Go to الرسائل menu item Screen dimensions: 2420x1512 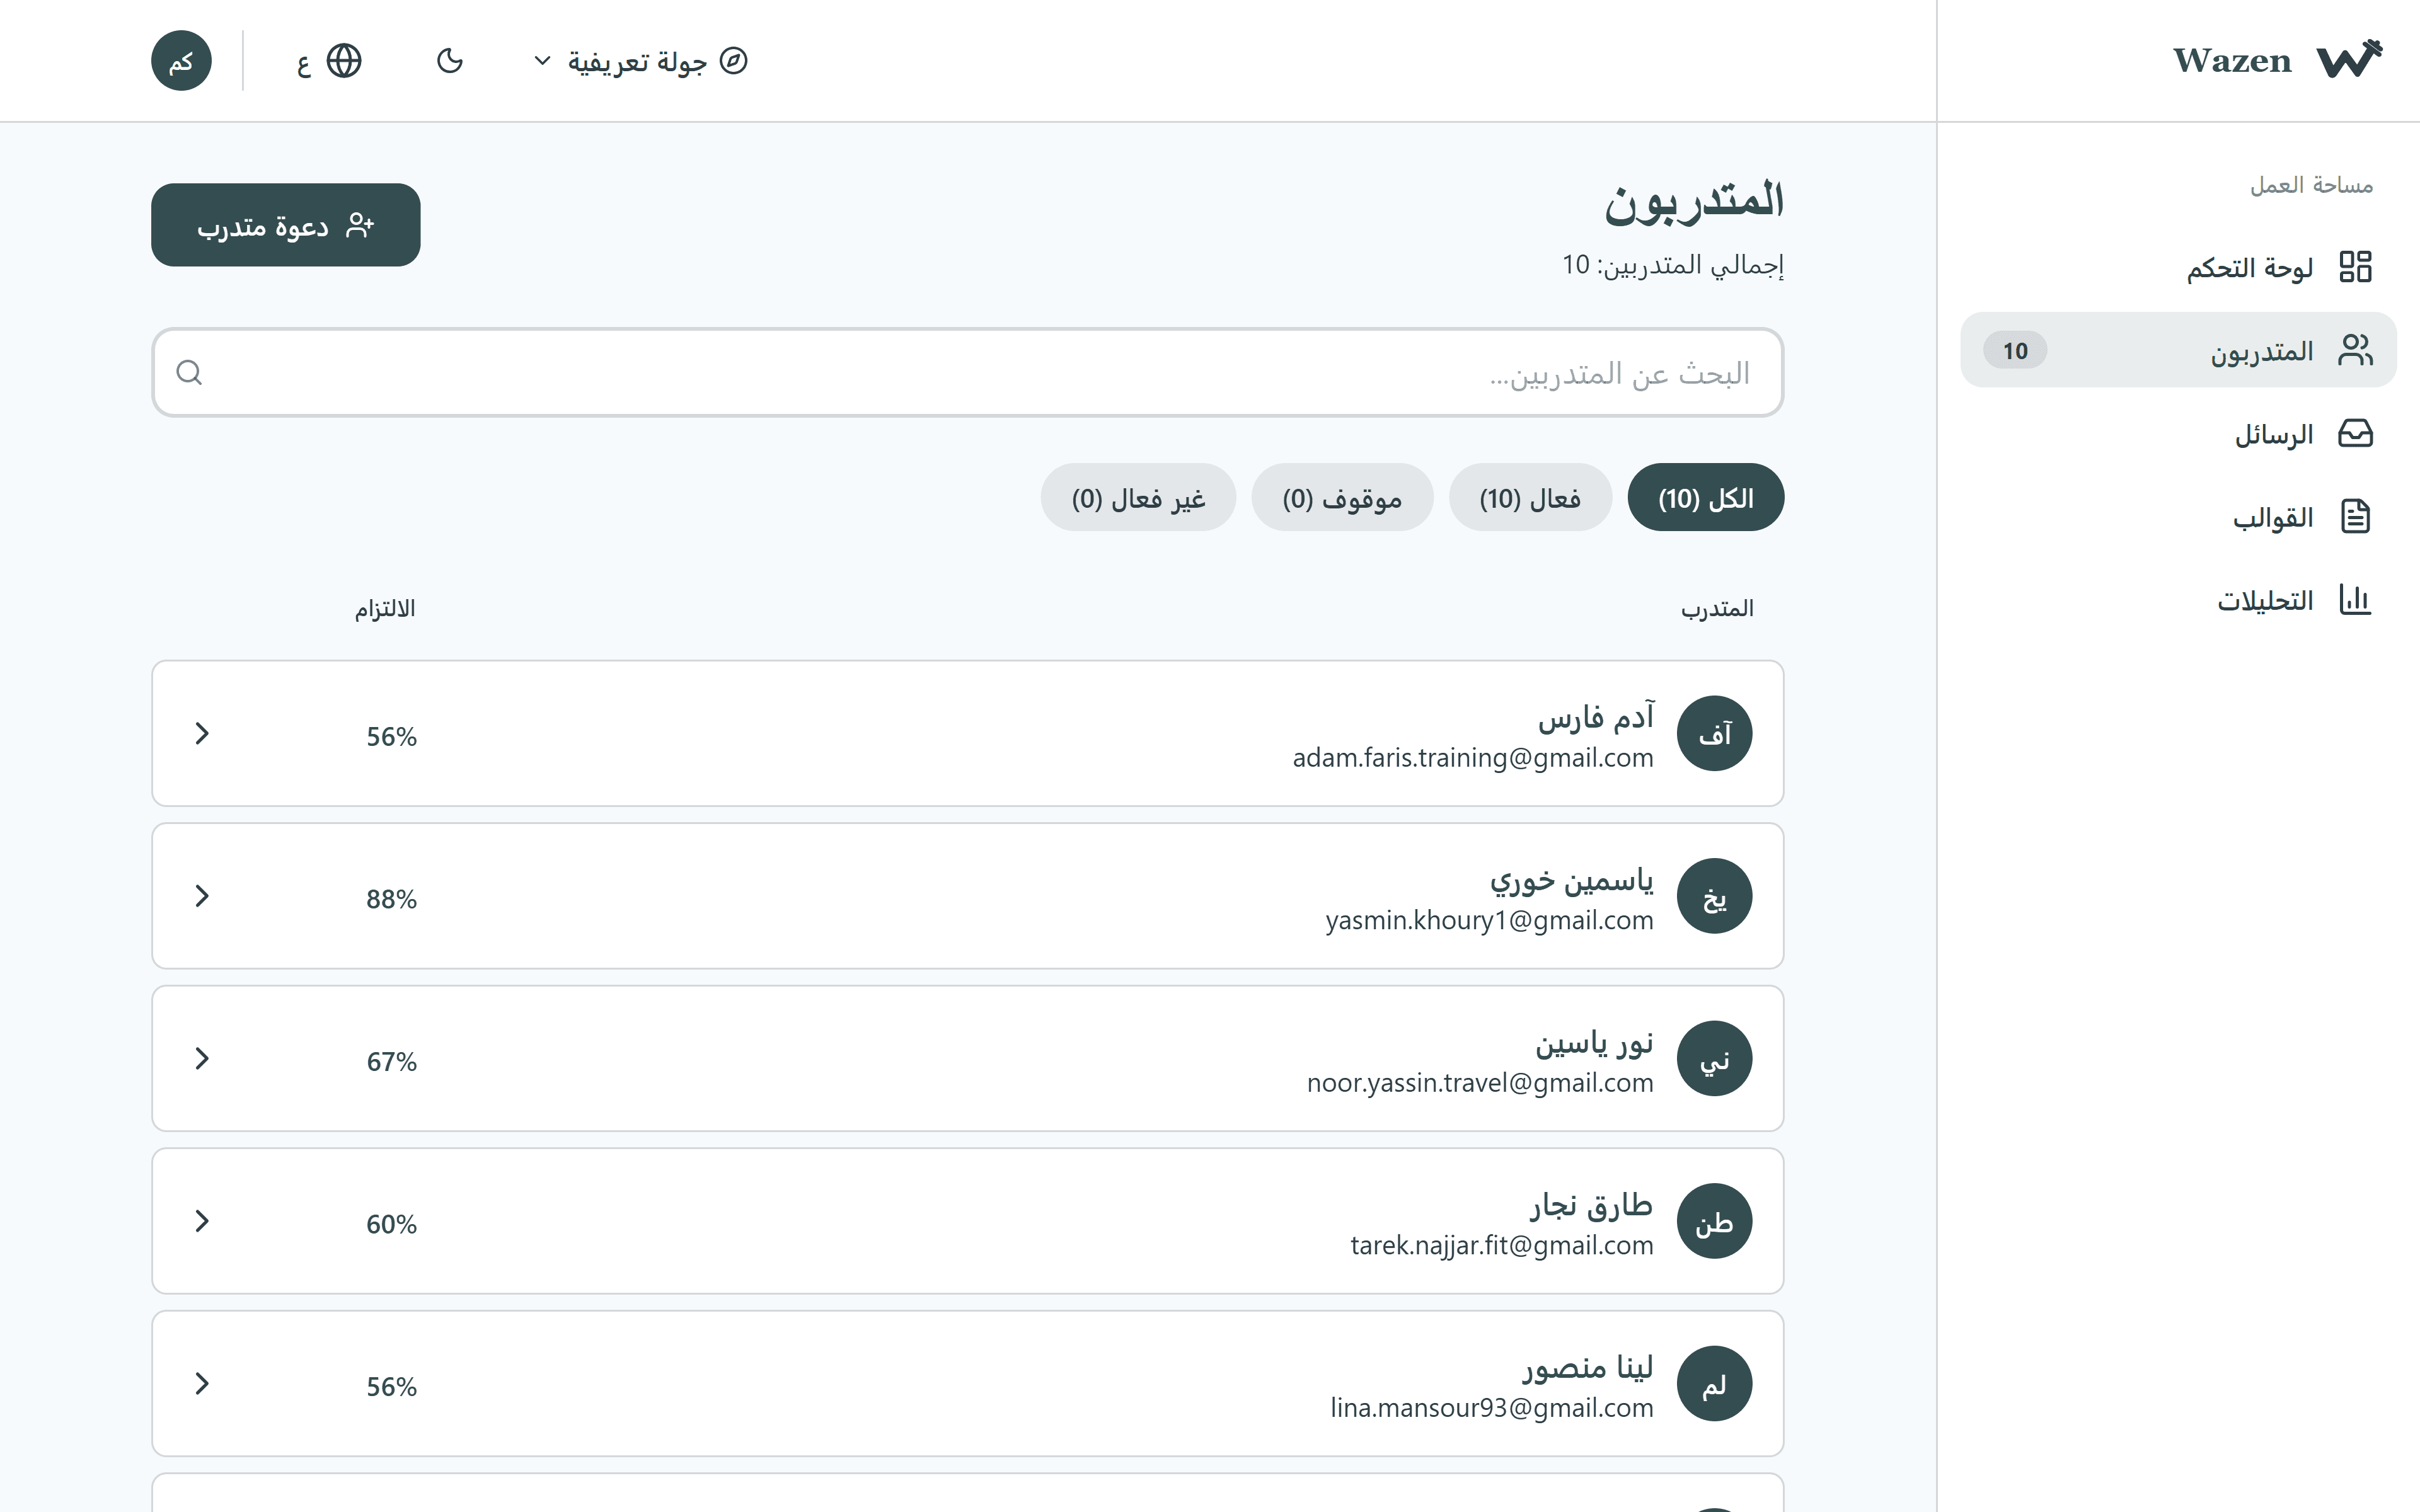tap(2178, 434)
